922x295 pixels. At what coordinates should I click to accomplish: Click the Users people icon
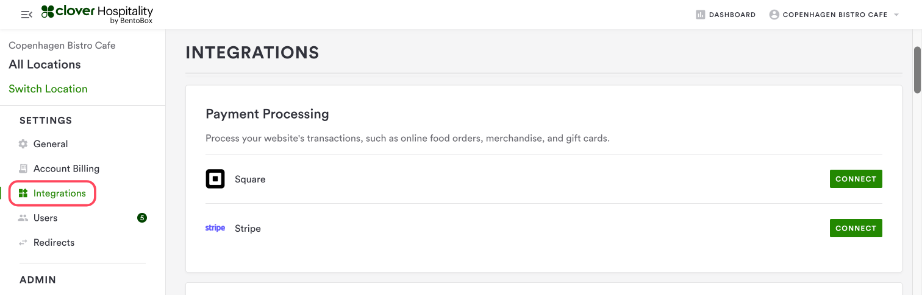[x=23, y=218]
